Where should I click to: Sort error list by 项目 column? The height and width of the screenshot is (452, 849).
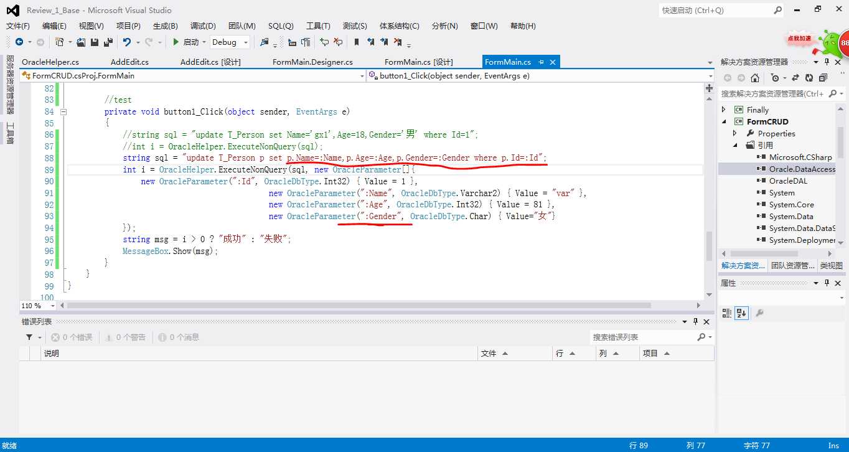[676, 353]
